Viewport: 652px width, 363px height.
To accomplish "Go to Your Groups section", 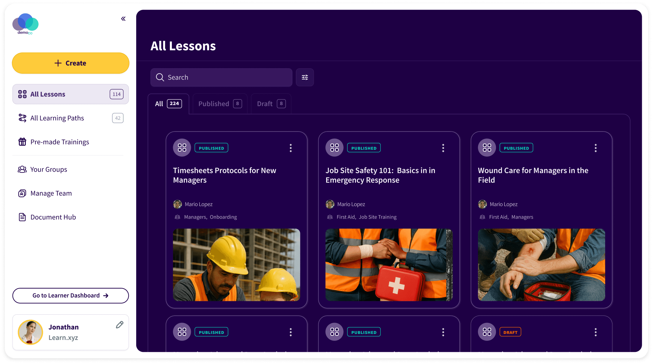I will (x=49, y=170).
